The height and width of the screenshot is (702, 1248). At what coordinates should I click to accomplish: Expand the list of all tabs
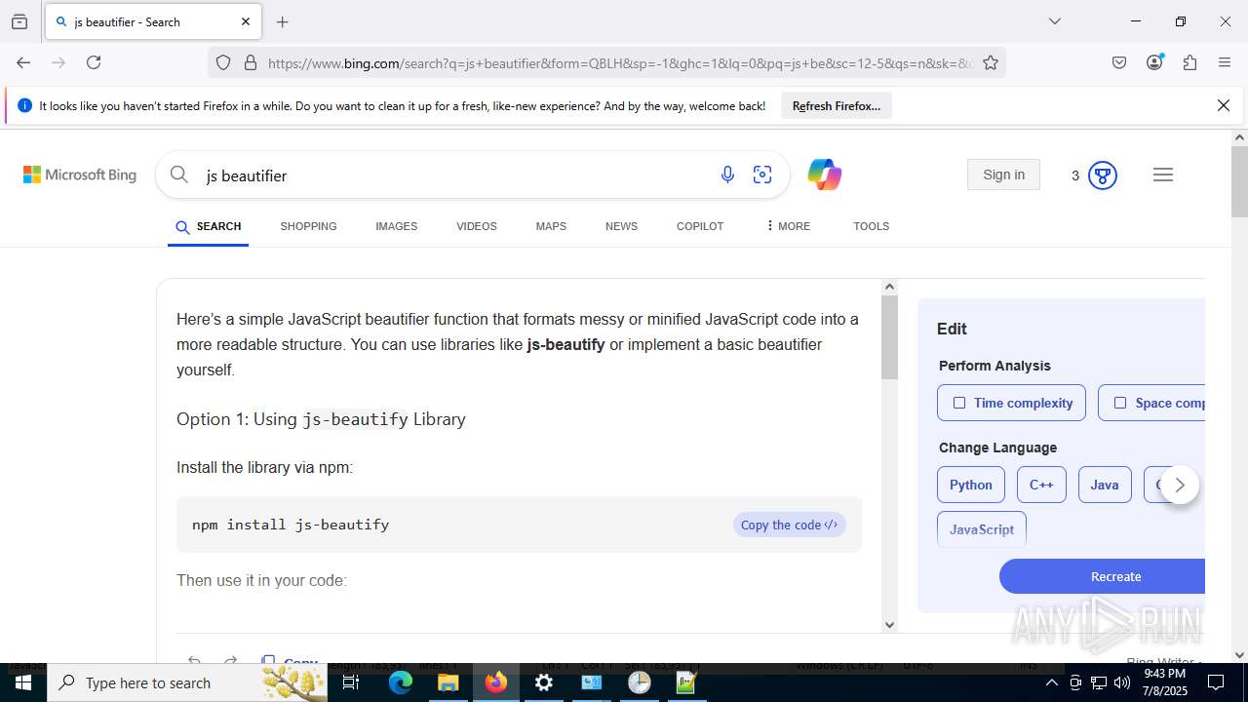1054,21
